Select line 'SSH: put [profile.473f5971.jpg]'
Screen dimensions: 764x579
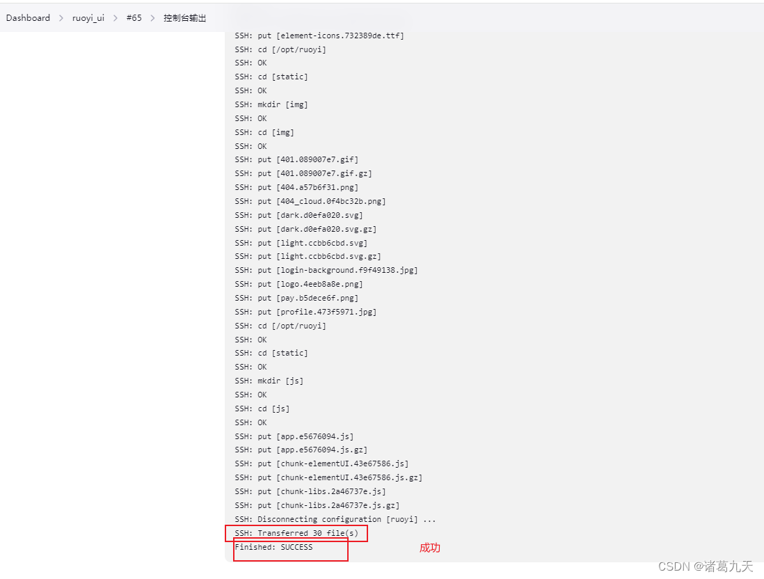(x=305, y=312)
